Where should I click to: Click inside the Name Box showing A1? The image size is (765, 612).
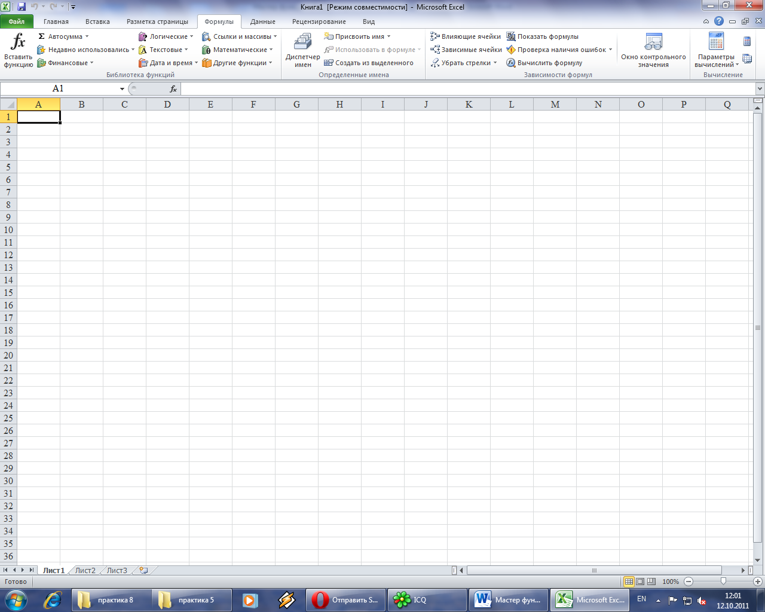pyautogui.click(x=58, y=88)
